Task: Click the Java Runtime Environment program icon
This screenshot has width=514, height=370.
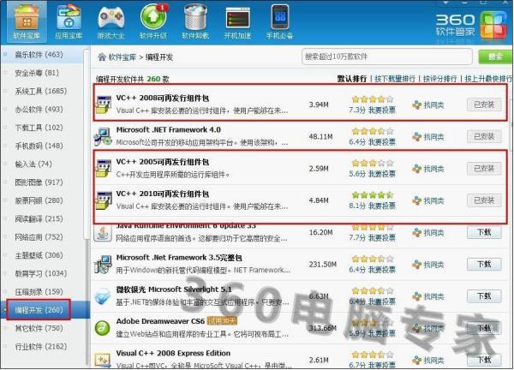Action: pyautogui.click(x=103, y=233)
